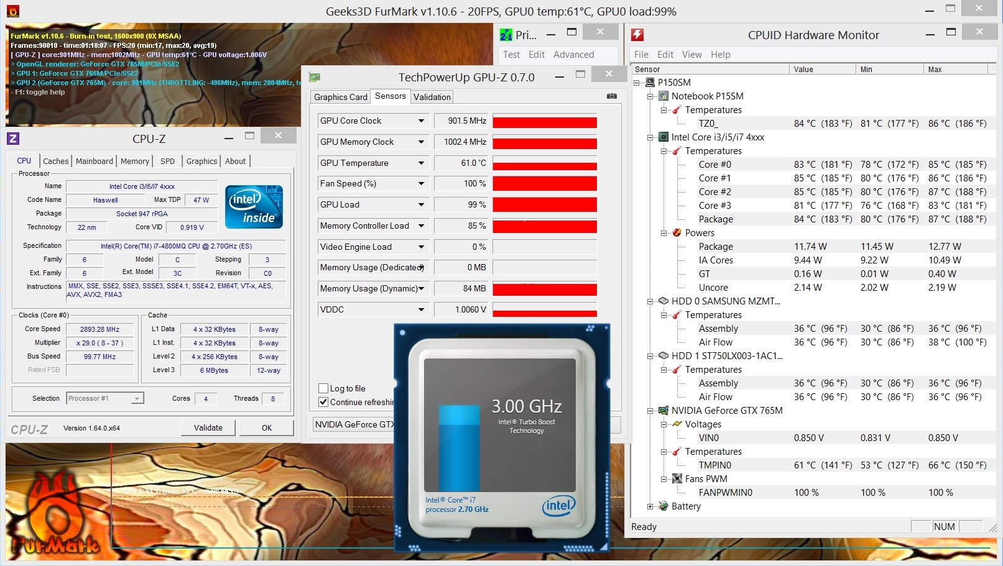The width and height of the screenshot is (1003, 566).
Task: Click the Fans PWM fan icon
Action: (677, 478)
